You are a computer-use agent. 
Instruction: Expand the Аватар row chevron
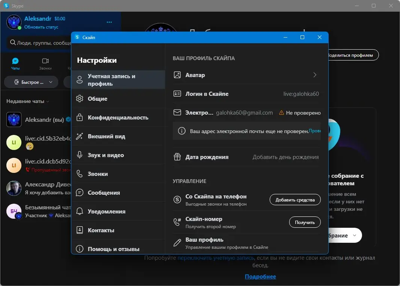(315, 75)
